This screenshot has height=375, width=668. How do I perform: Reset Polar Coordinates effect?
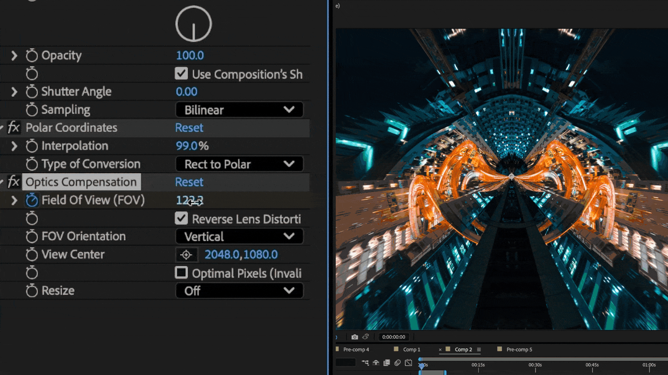[189, 128]
